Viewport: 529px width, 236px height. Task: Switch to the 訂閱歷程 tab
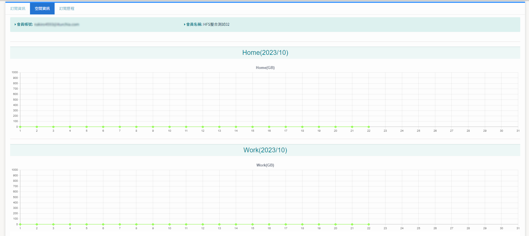click(x=67, y=8)
